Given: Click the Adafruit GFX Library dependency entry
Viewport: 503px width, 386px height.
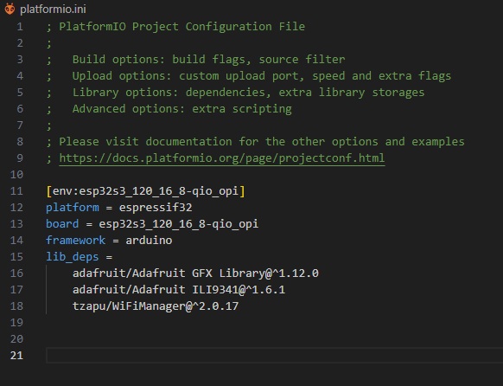Looking at the screenshot, I should point(195,273).
